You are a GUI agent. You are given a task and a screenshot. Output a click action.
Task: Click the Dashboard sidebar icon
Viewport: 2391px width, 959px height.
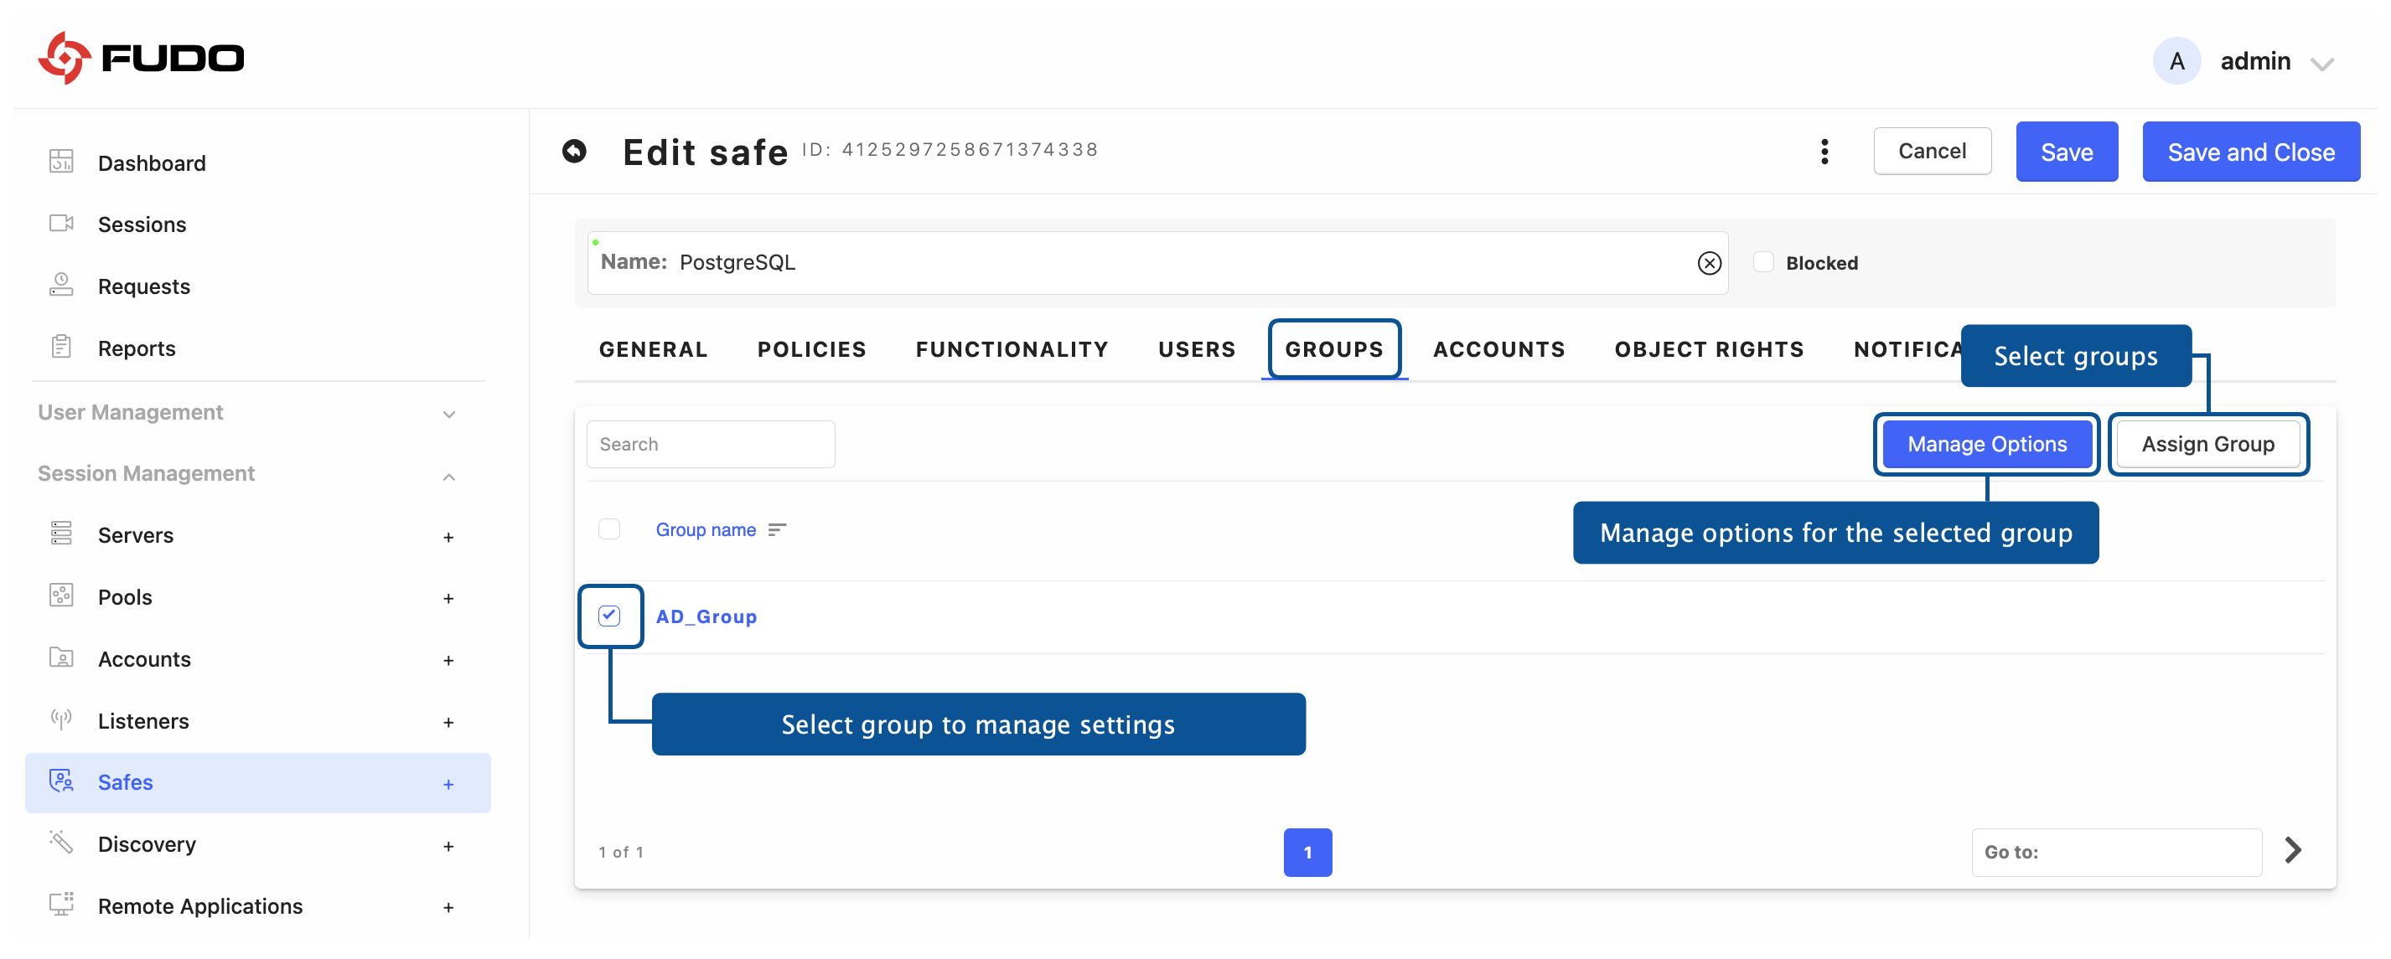point(61,162)
